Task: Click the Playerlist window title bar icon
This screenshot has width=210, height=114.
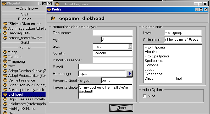Action: pos(4,3)
